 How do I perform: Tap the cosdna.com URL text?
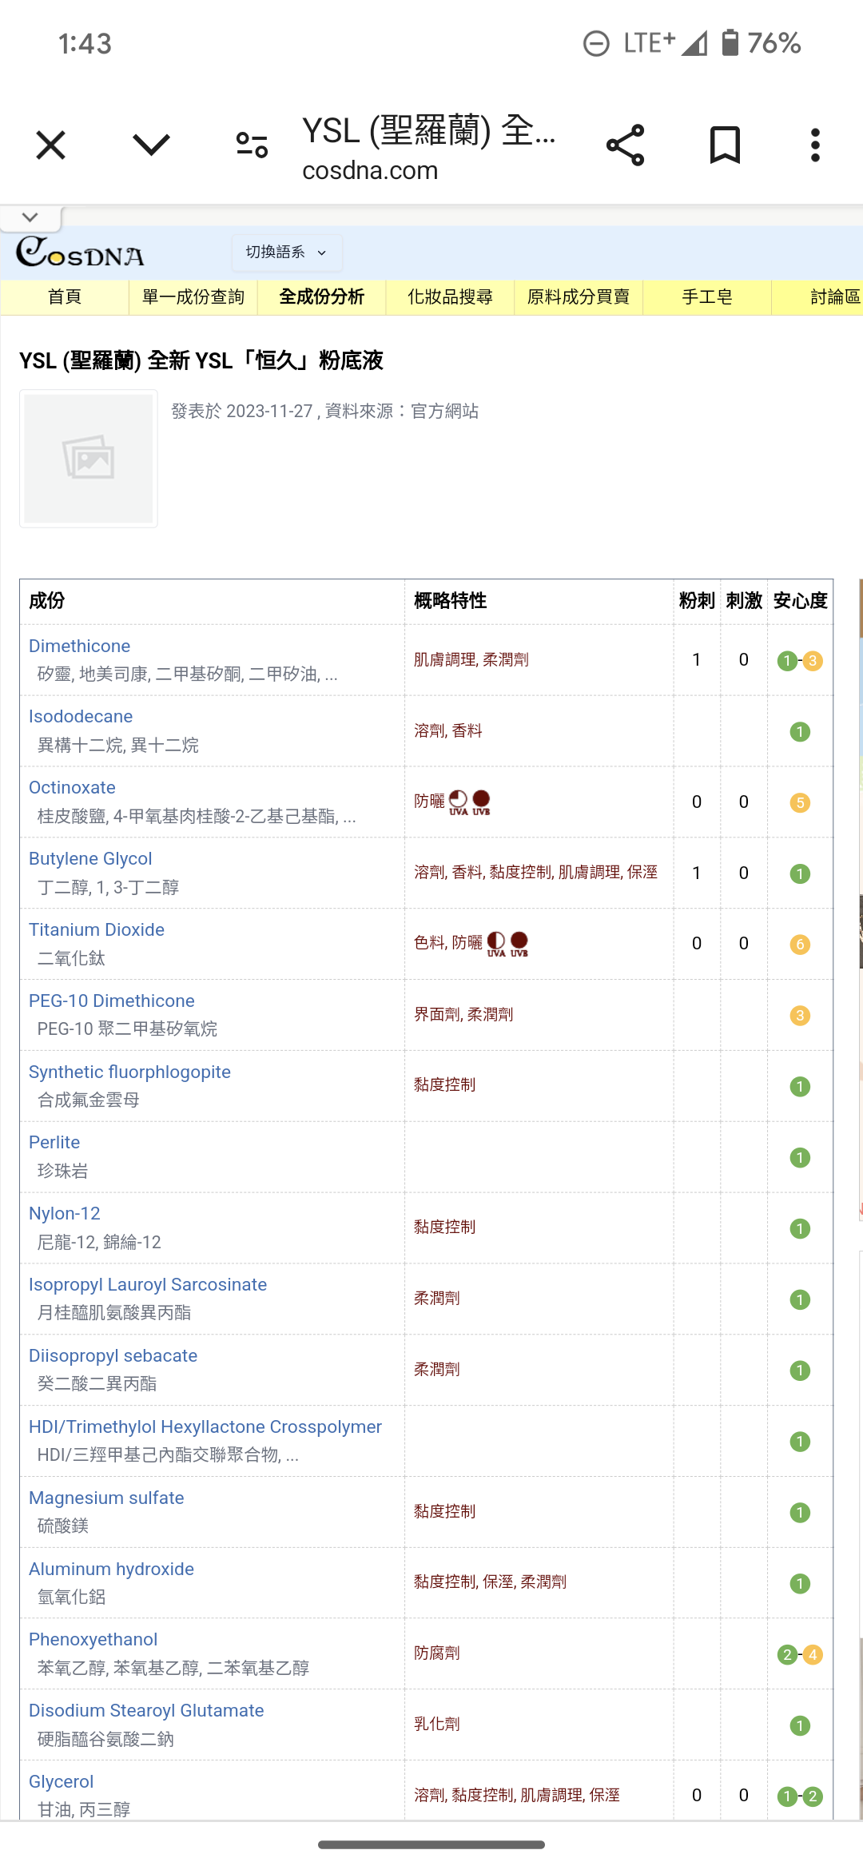coord(370,170)
